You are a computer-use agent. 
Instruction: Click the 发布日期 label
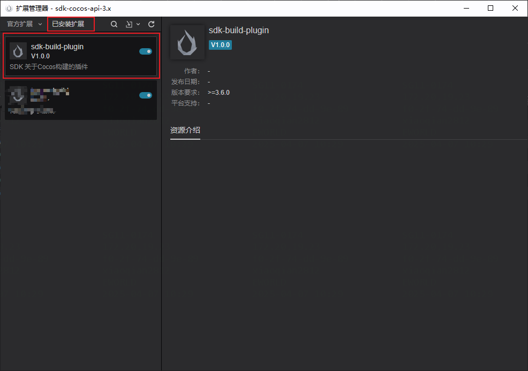pos(185,82)
